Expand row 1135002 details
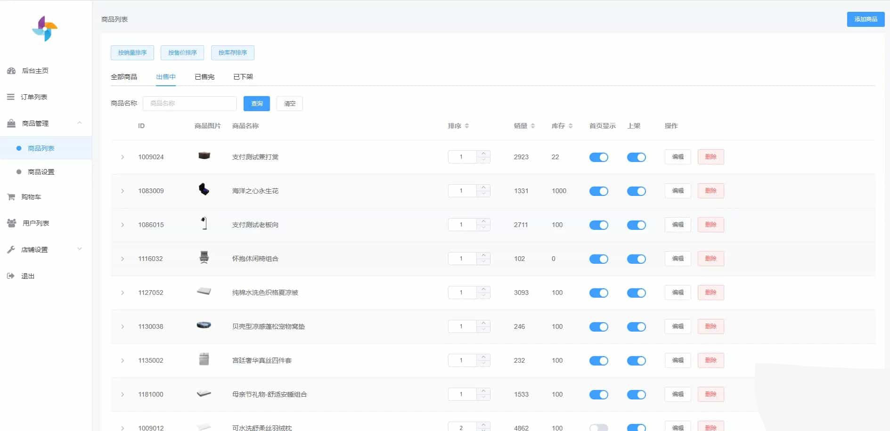 (122, 360)
